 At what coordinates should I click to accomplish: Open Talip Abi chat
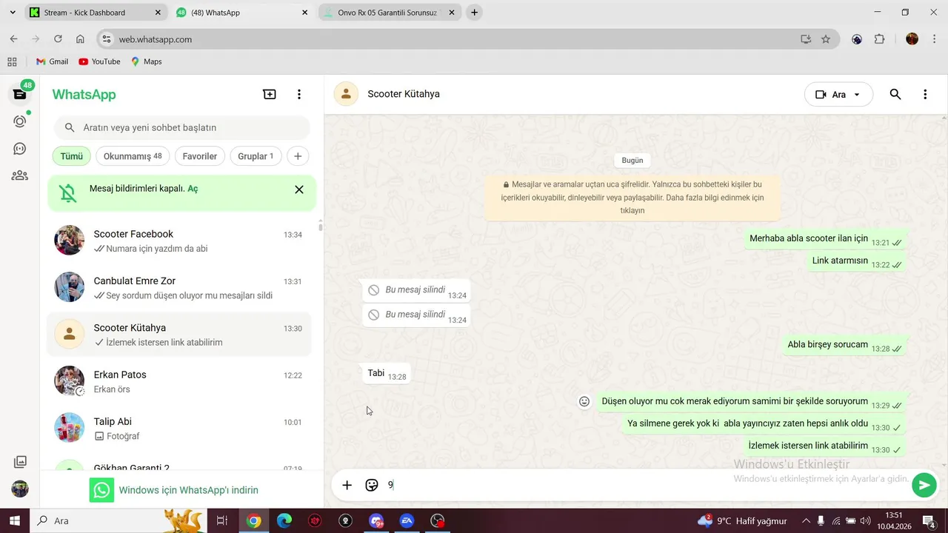tap(179, 429)
